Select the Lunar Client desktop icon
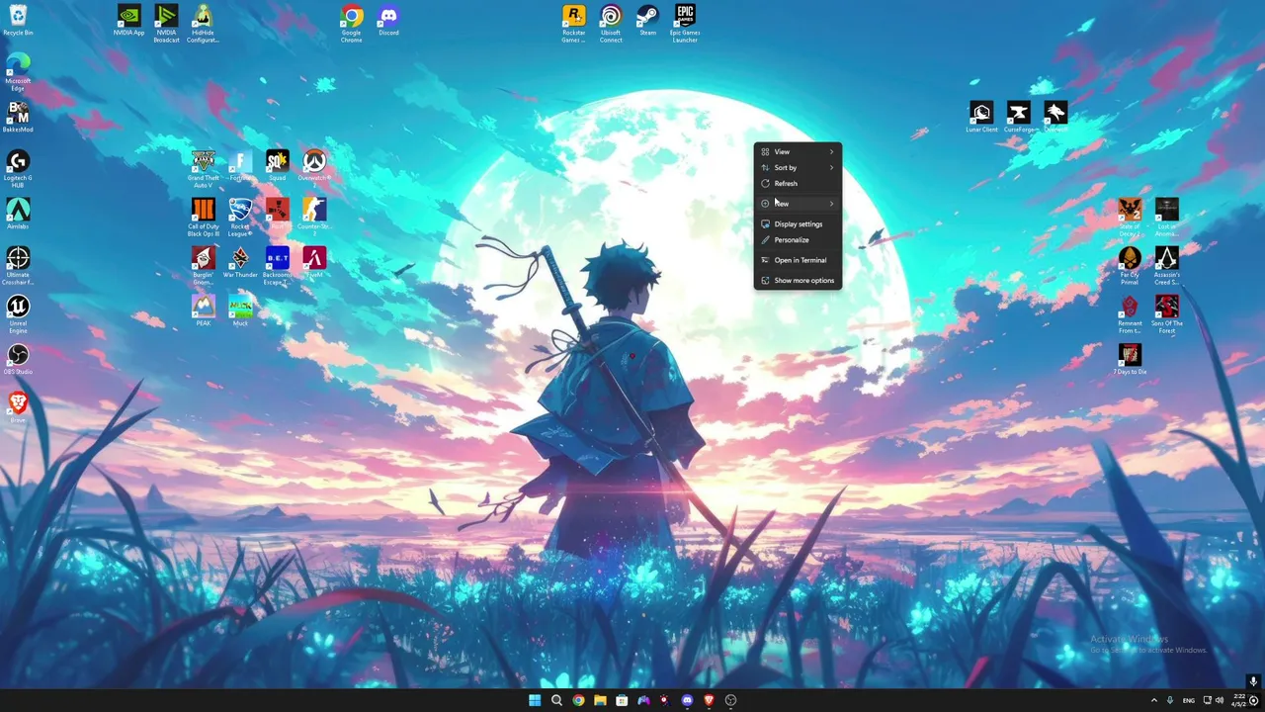This screenshot has height=712, width=1265. (x=981, y=117)
